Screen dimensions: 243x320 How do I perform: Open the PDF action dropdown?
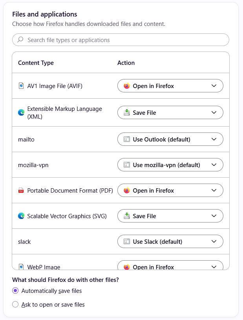coord(170,190)
